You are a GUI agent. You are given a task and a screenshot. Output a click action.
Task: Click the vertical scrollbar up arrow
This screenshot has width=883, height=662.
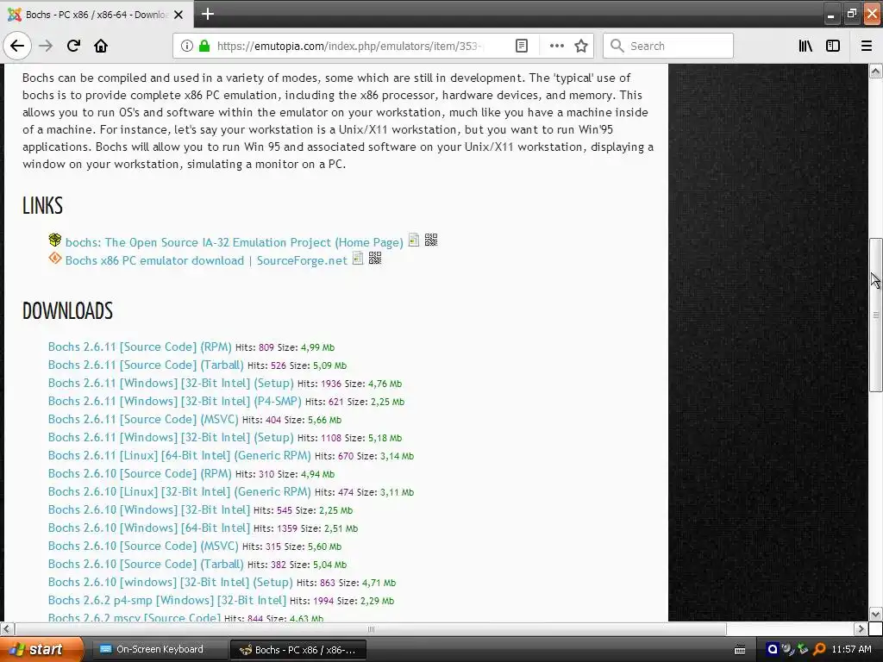875,71
